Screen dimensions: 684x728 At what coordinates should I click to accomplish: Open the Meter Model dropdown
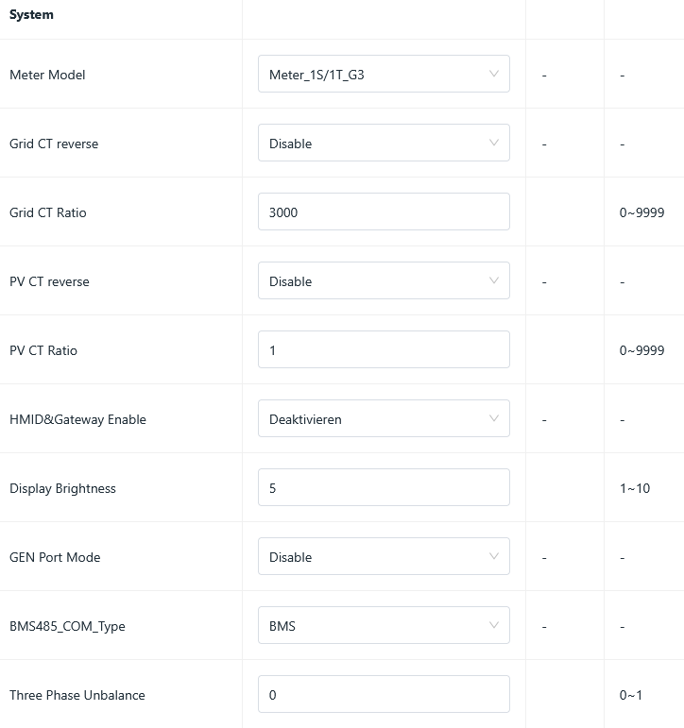click(x=383, y=75)
